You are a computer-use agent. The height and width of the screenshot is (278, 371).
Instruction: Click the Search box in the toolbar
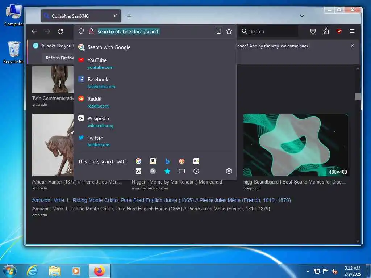pos(268,31)
